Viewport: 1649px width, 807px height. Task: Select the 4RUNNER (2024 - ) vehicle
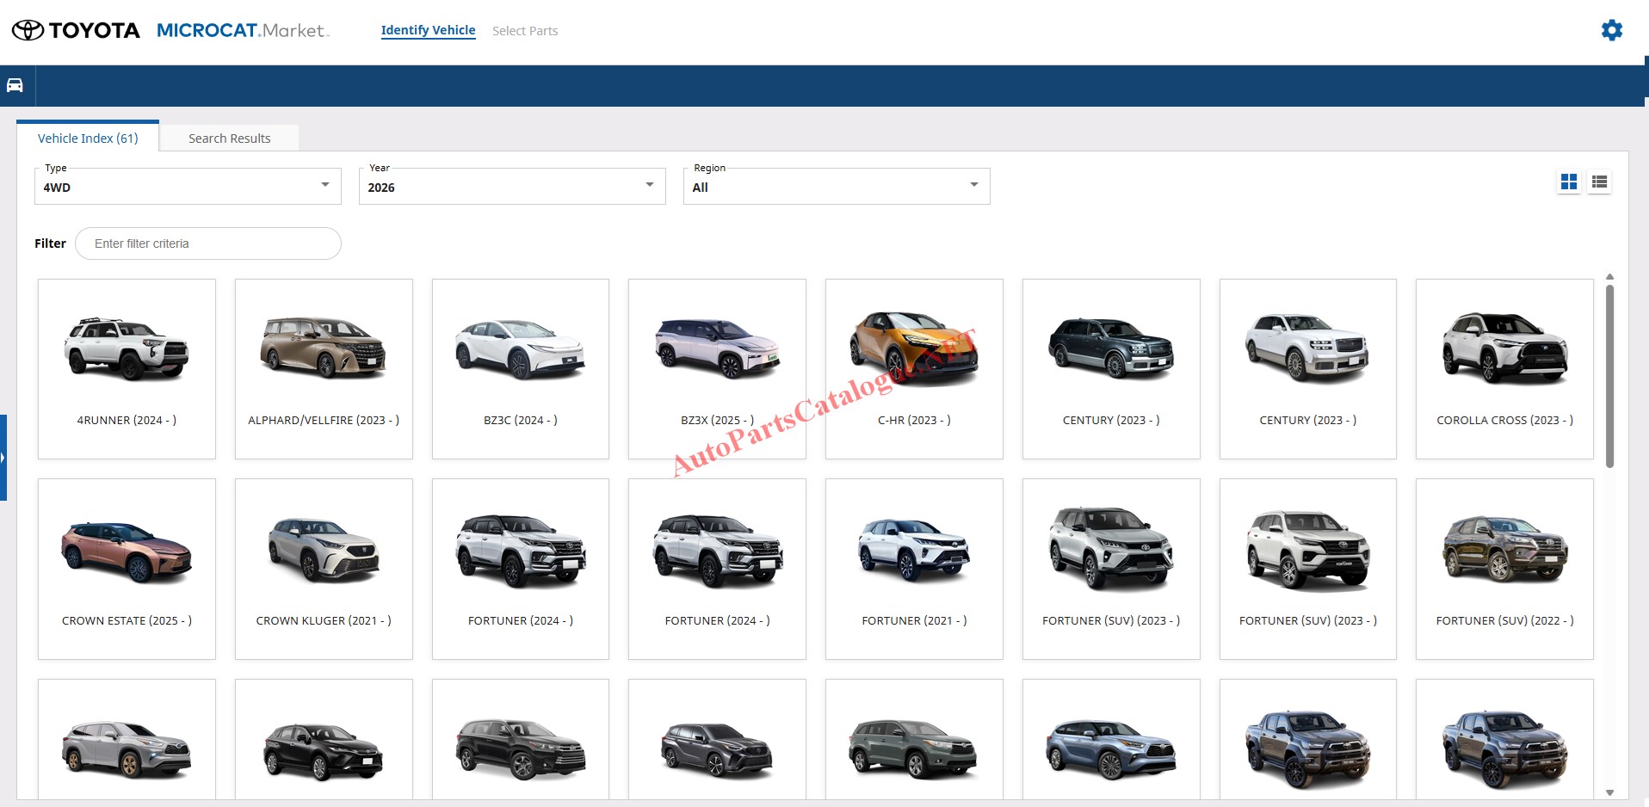tap(127, 369)
